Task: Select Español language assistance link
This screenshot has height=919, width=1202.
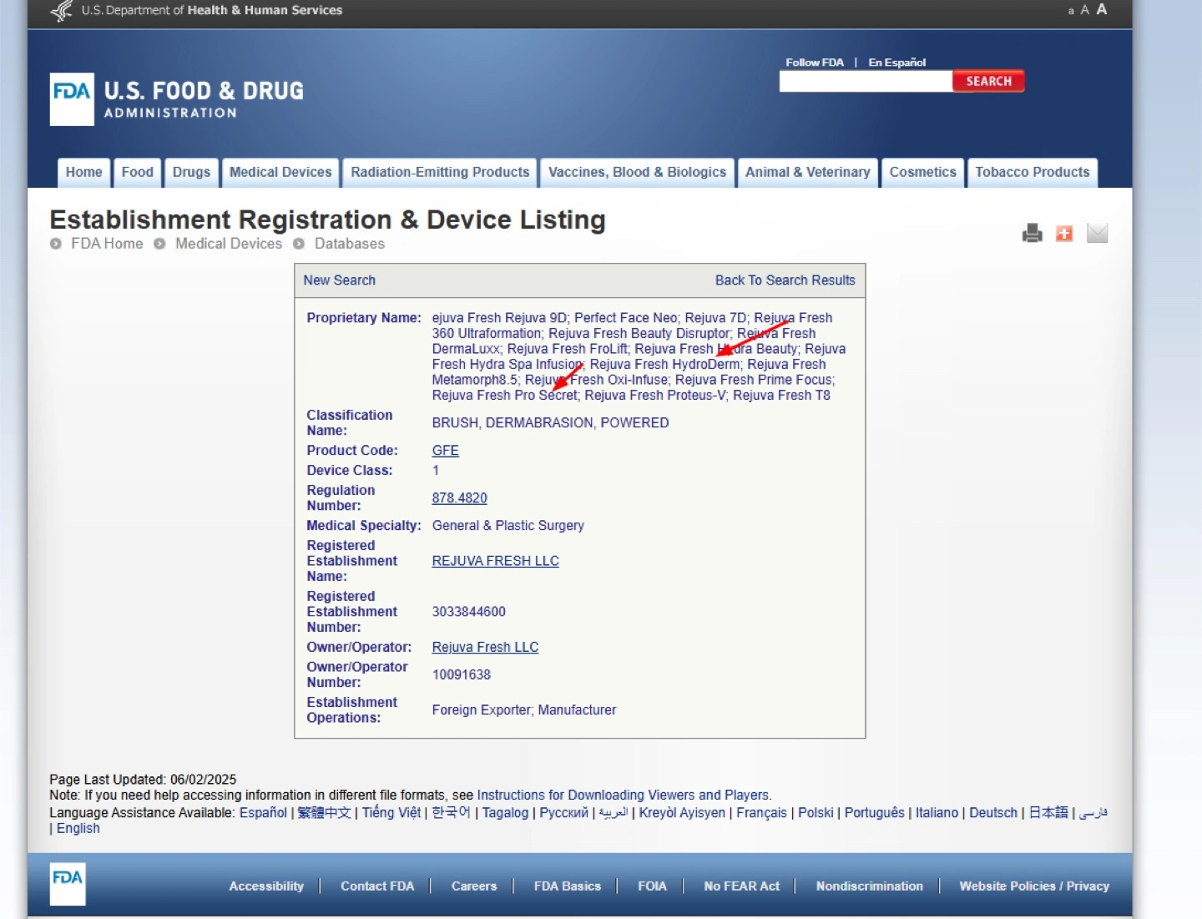Action: point(263,813)
